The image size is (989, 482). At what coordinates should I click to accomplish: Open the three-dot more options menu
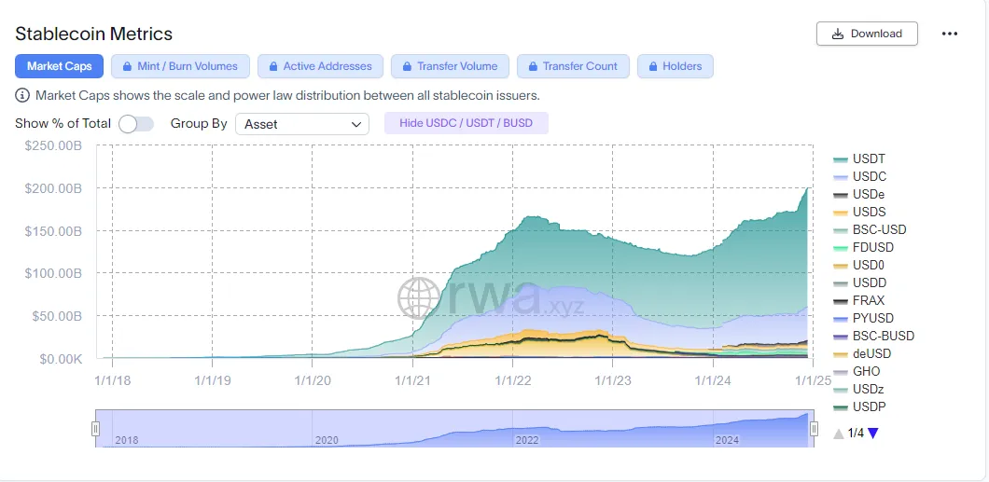pyautogui.click(x=950, y=34)
